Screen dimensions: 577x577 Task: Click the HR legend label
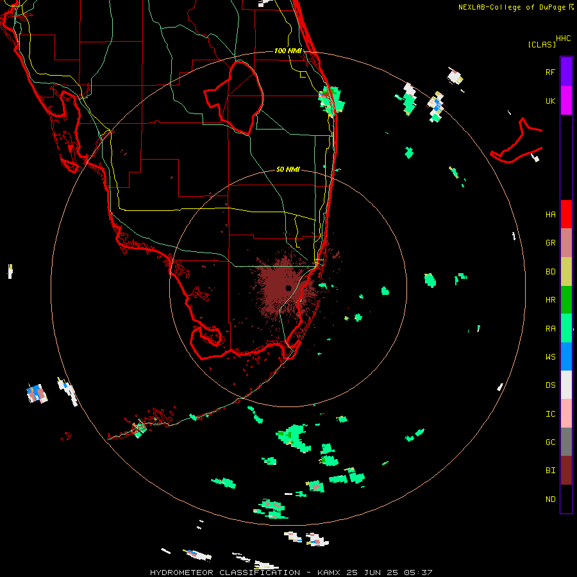click(550, 300)
